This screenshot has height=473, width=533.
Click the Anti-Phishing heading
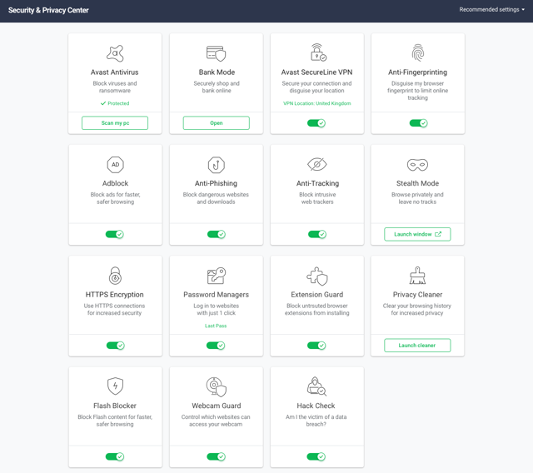(x=216, y=183)
